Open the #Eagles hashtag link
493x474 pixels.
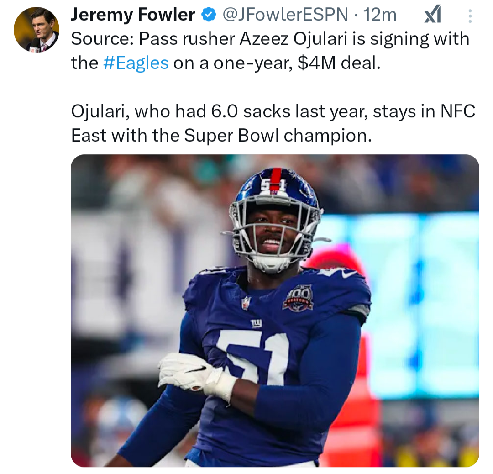(136, 63)
